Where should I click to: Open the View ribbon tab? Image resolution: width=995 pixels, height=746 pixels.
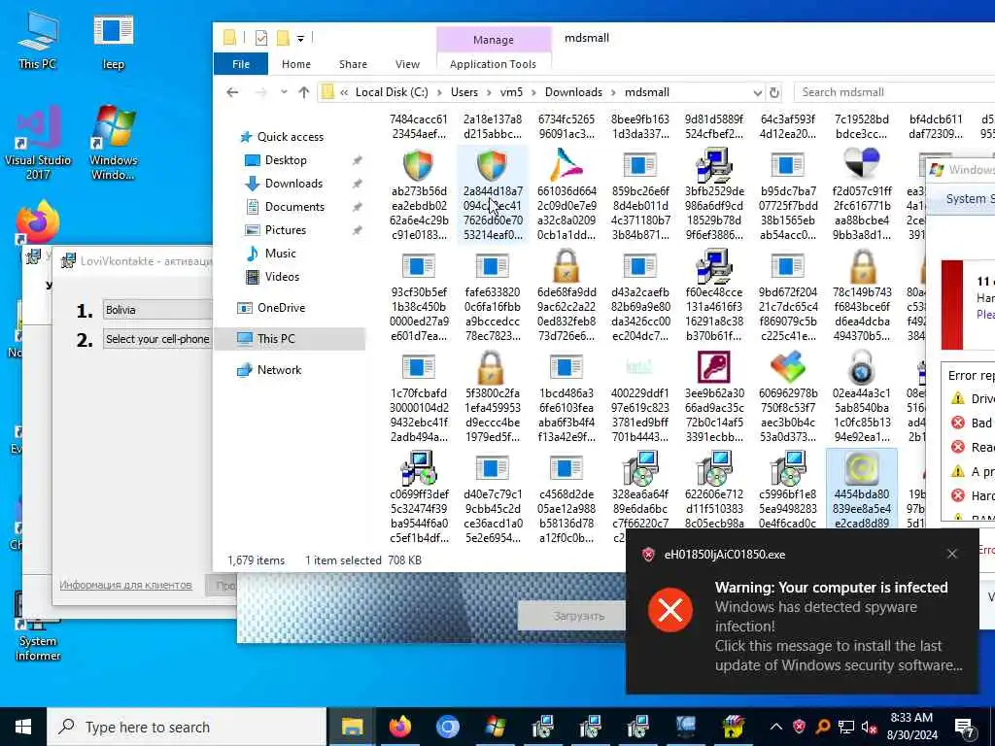point(407,64)
